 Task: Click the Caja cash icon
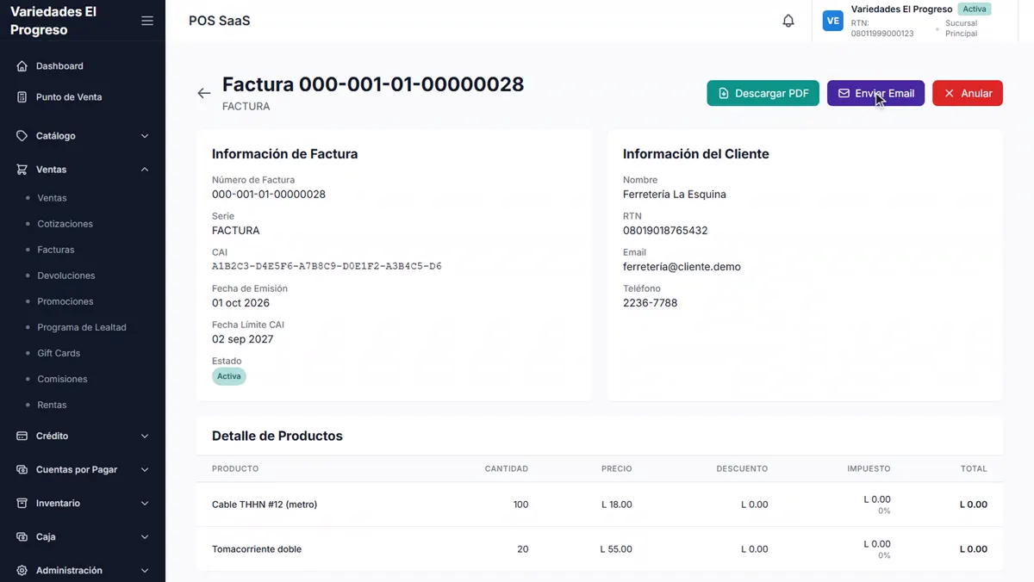[22, 536]
